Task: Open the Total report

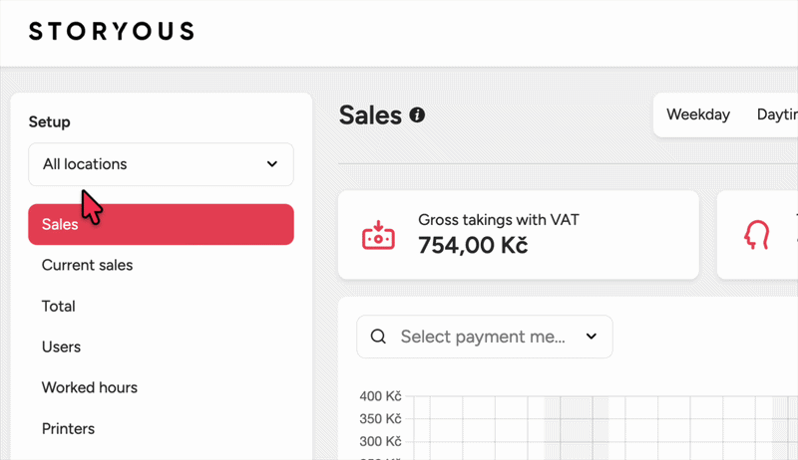Action: pos(59,306)
